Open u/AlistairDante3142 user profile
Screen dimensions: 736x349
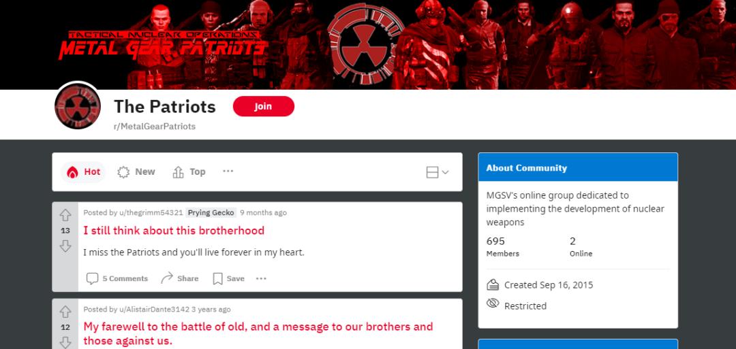point(153,310)
